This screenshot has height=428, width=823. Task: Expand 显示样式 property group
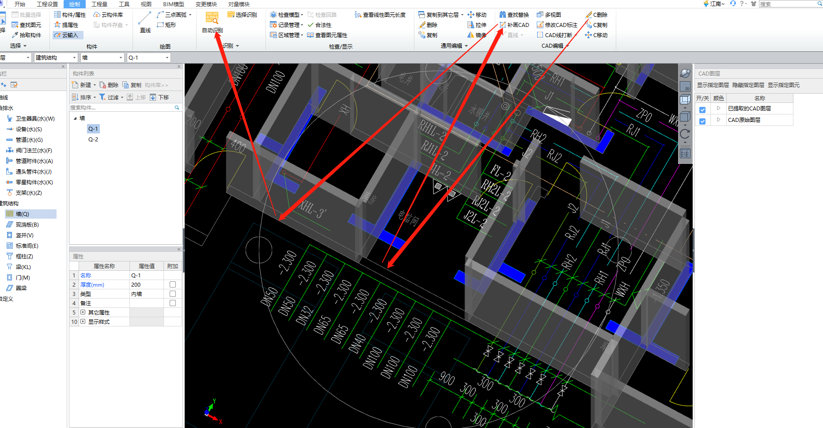click(83, 322)
